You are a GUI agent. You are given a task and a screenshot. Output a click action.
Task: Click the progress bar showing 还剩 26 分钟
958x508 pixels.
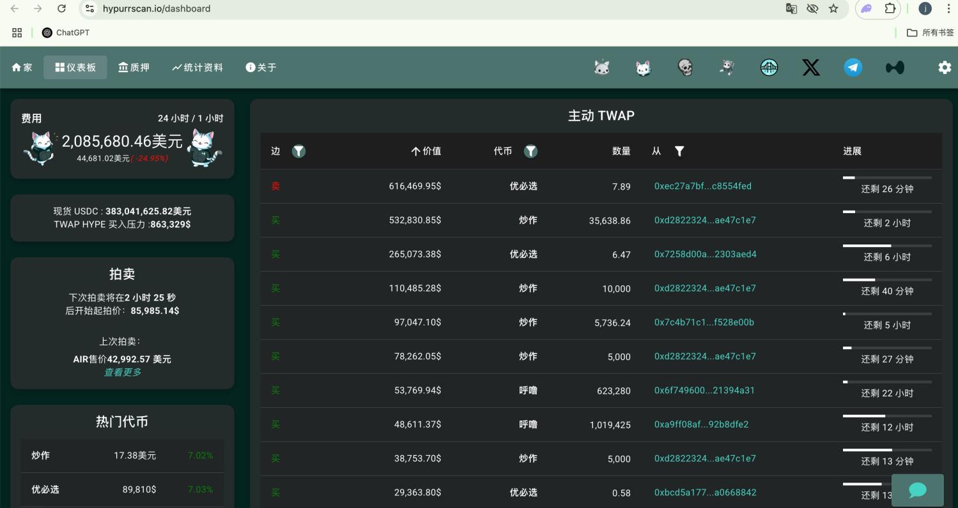click(887, 177)
